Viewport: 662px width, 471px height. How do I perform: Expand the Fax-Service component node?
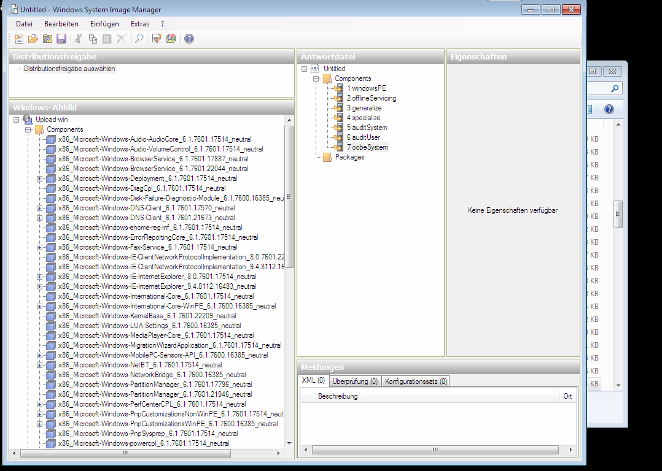pyautogui.click(x=40, y=247)
